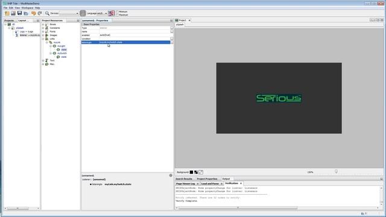This screenshot has width=386, height=217.
Task: Click the Open Project folder icon
Action: coord(26,13)
